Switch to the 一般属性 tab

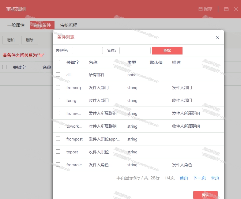(16, 25)
